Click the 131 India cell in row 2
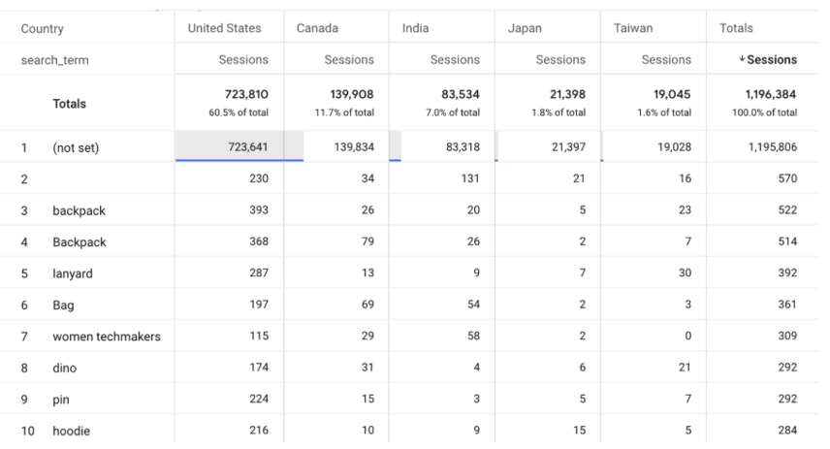 (x=470, y=178)
